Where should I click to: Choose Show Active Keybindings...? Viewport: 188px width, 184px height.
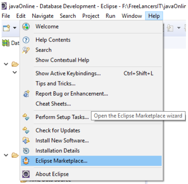(91, 73)
